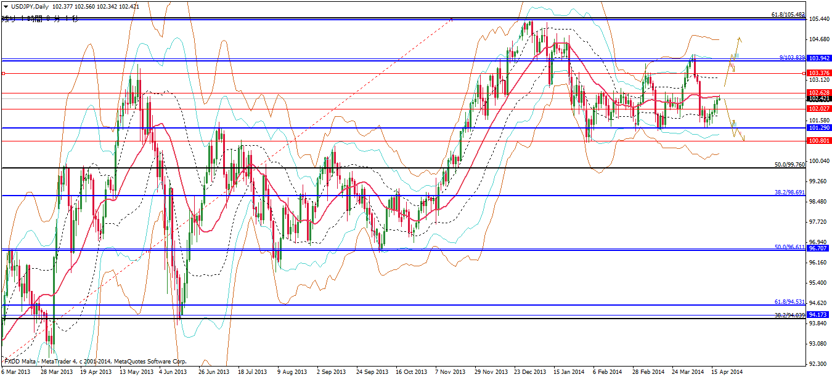This screenshot has height=377, width=832.
Task: Click the red 100.801 price tag
Action: [818, 141]
